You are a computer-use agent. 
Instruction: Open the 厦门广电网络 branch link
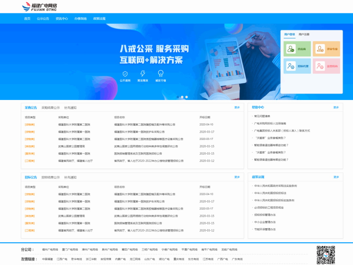(70, 249)
